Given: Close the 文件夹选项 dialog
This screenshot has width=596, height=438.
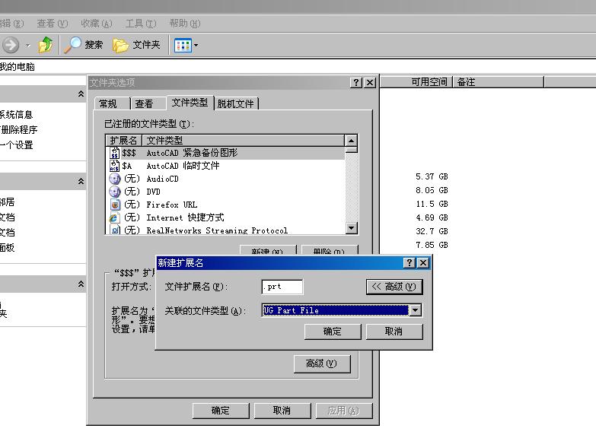Looking at the screenshot, I should click(x=370, y=82).
